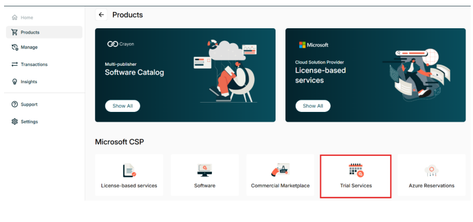Click the Software Catalog banner illustration
This screenshot has width=473, height=222.
[226, 71]
